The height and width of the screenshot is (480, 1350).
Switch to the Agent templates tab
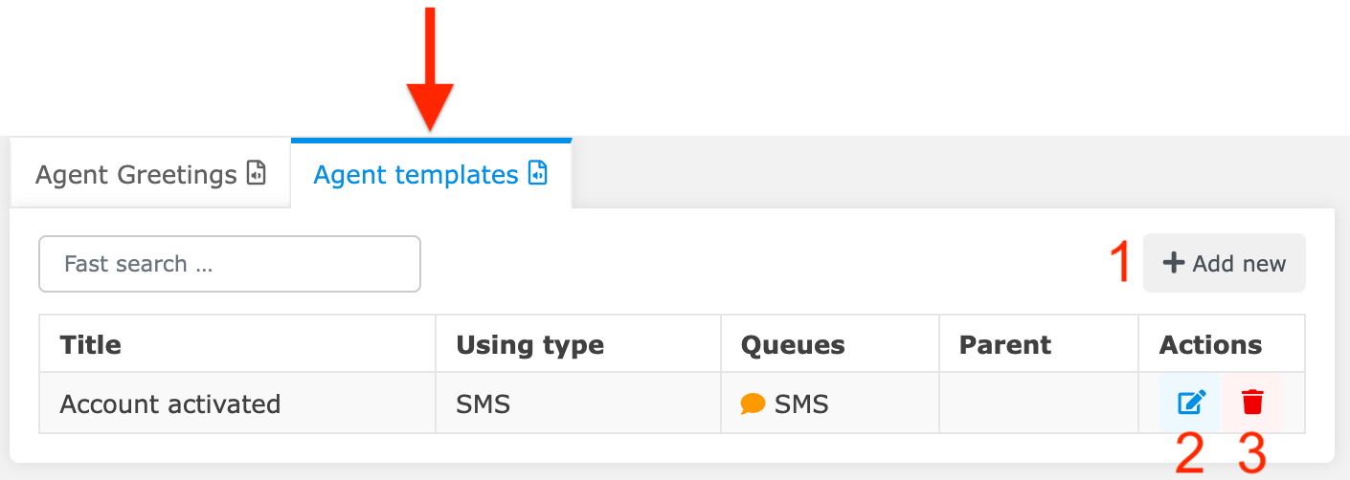416,175
